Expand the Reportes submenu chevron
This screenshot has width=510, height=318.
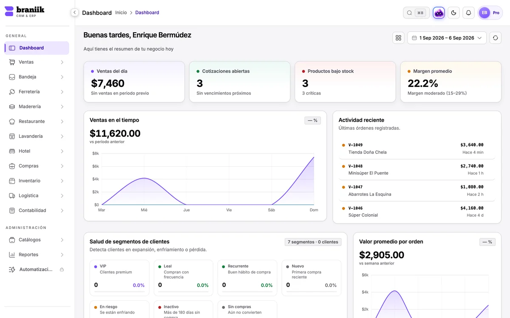[x=62, y=254]
